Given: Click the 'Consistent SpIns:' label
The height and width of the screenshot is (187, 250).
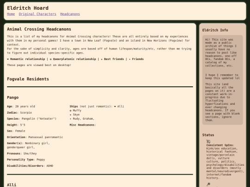Looking at the screenshot, I should coord(220,145).
